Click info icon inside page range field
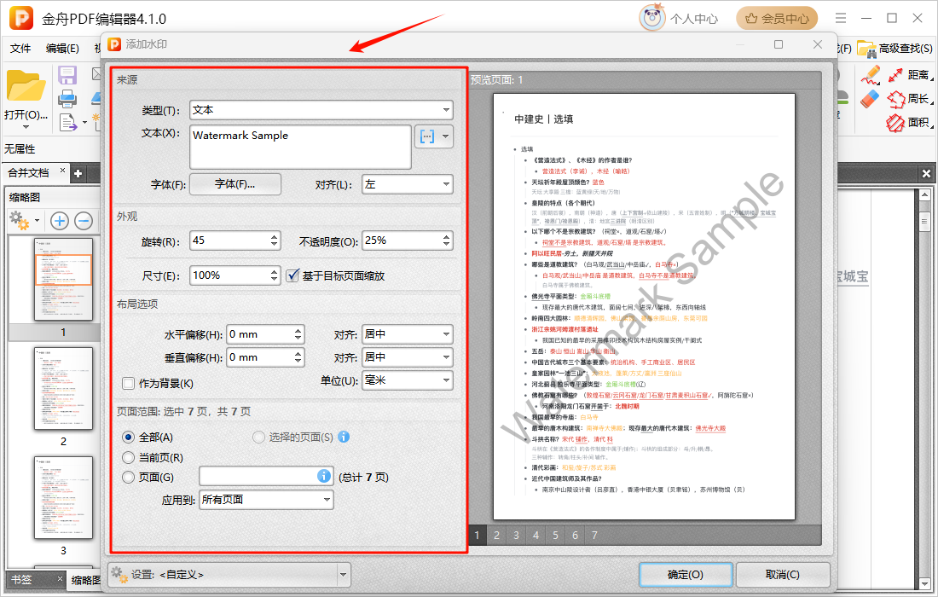This screenshot has height=597, width=938. coord(324,476)
